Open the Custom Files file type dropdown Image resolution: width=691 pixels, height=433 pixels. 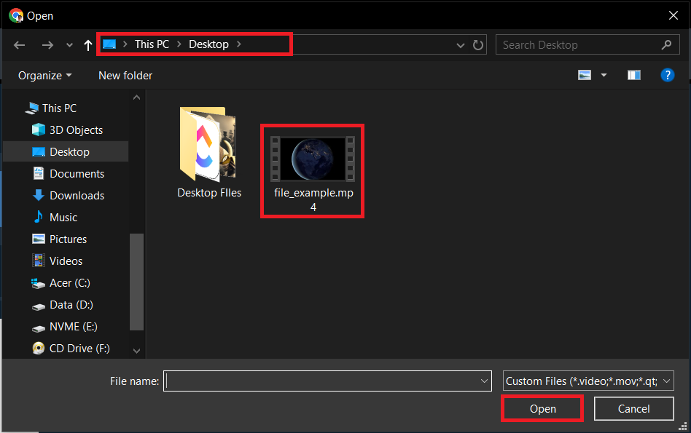pyautogui.click(x=587, y=381)
